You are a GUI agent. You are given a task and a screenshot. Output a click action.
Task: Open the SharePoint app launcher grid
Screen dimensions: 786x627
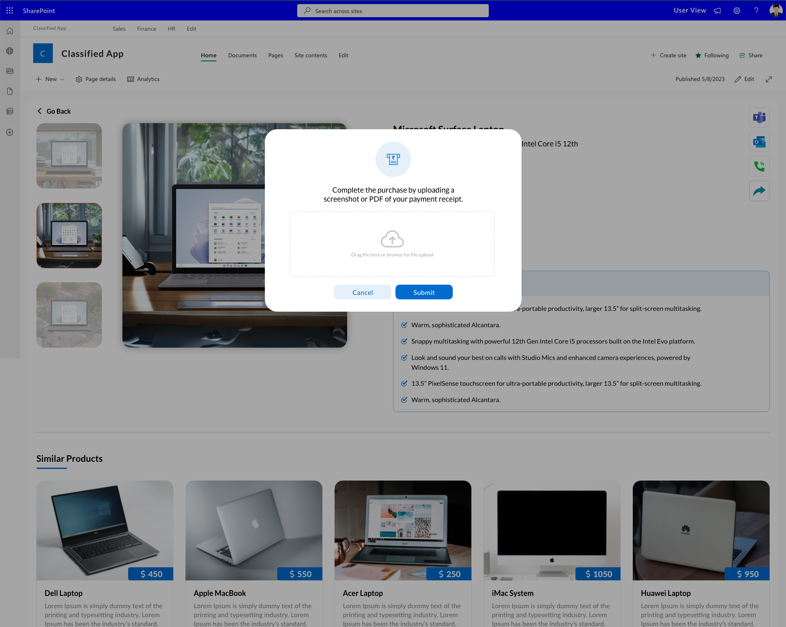9,11
